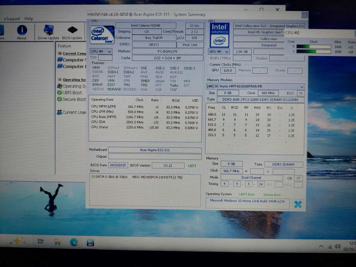Click the BIOS Date 08/18/2015 field
Screen dimensions: 356x267
pos(118,165)
